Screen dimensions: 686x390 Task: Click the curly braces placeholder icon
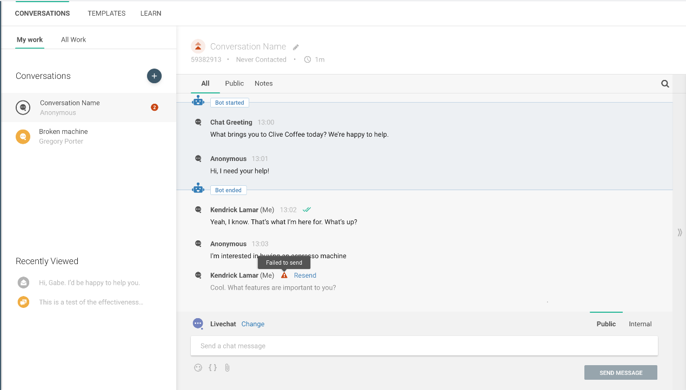coord(212,368)
